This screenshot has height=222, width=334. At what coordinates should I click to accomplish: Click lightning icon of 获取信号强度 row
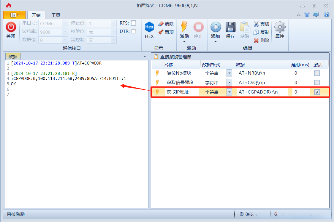(157, 82)
